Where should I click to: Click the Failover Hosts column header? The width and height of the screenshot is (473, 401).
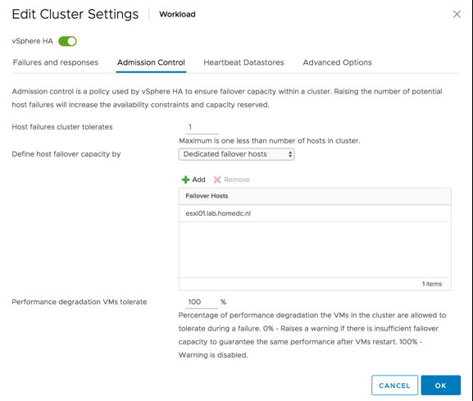pos(315,196)
